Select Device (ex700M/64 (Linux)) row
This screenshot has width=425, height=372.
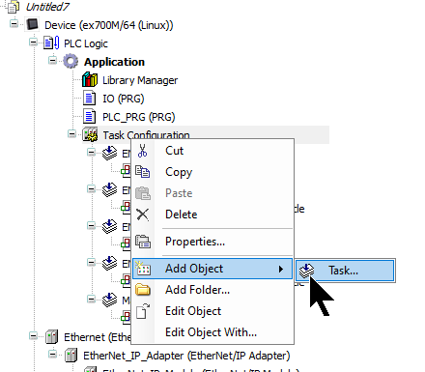point(109,25)
